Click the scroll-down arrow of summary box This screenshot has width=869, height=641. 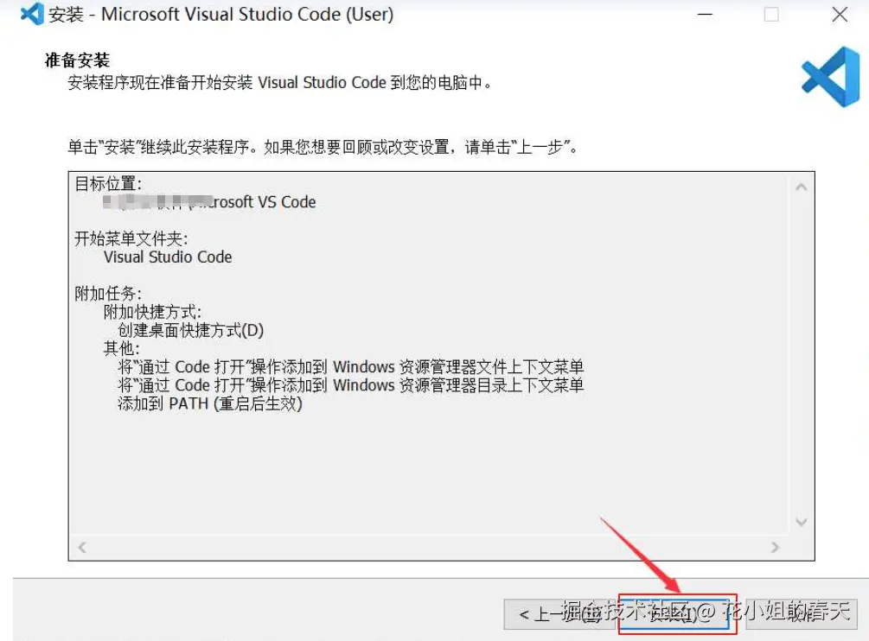801,522
